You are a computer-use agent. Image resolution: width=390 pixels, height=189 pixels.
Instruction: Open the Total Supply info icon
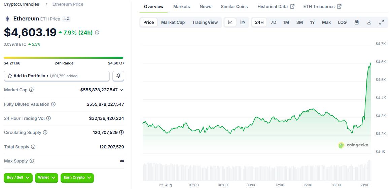tap(33, 147)
